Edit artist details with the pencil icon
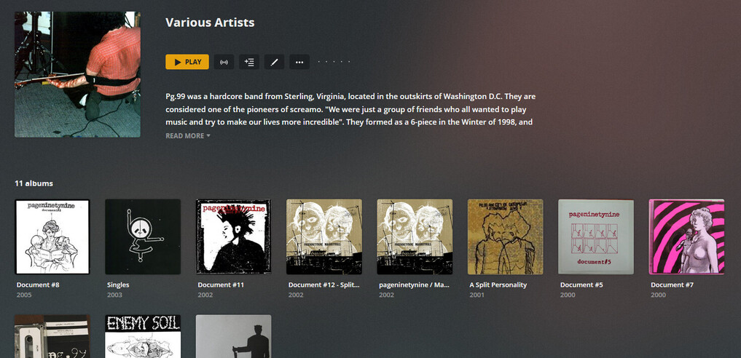Image resolution: width=741 pixels, height=358 pixels. coord(274,62)
